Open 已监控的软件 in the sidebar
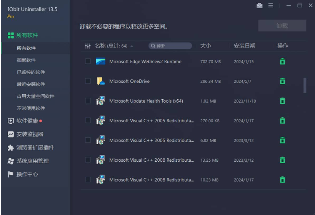The height and width of the screenshot is (215, 315). 31,72
